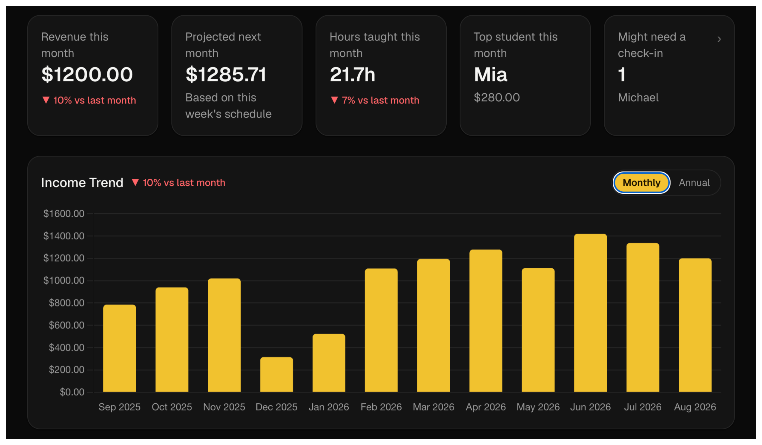The image size is (762, 445).
Task: Click the Based on this week's schedule note
Action: click(228, 106)
